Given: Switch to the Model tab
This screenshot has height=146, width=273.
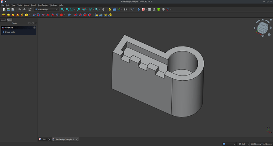Looking at the screenshot, I should [3, 20].
